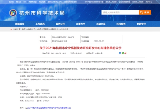The width and height of the screenshot is (160, 112).
Task: Open the RSS link in top bar
Action: 25,2
